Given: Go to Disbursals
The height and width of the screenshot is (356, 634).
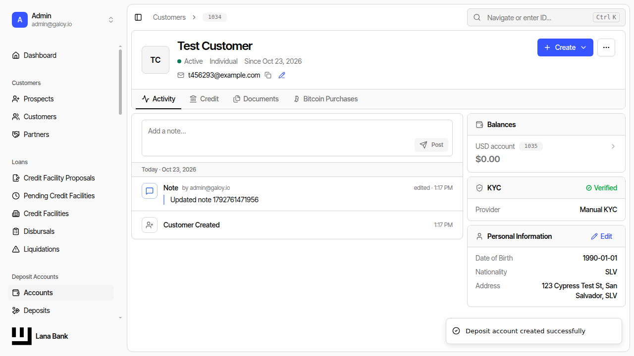Looking at the screenshot, I should (x=61, y=231).
